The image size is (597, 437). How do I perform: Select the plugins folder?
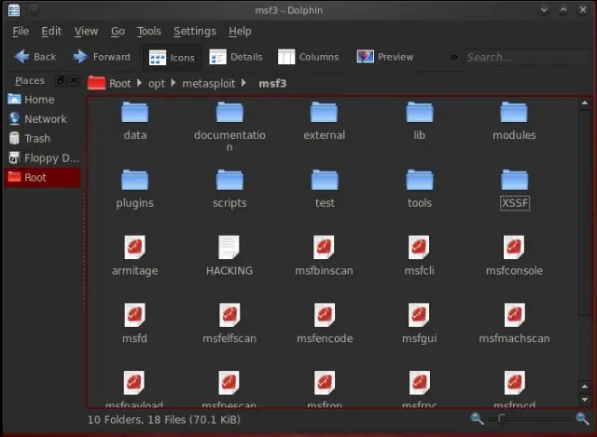click(x=134, y=189)
